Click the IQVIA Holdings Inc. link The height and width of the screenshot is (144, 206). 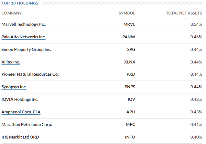(x=20, y=100)
